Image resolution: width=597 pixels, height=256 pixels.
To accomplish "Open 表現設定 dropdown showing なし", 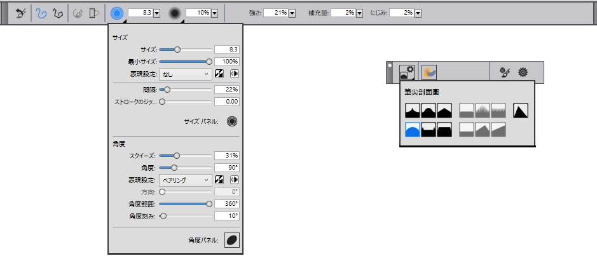I will click(186, 74).
